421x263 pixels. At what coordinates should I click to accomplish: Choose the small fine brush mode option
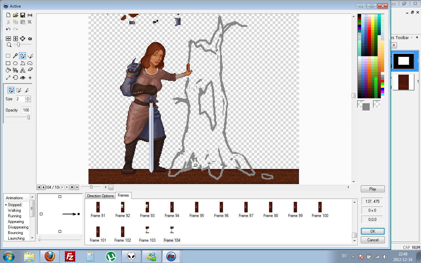click(x=27, y=90)
